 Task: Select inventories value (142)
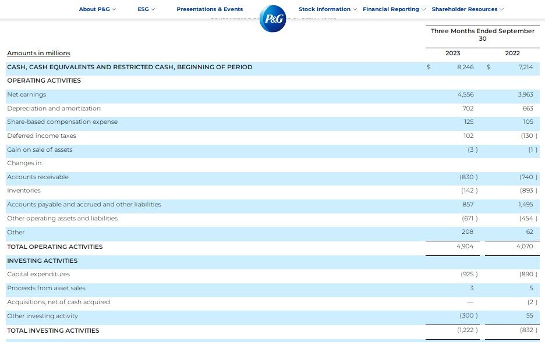tap(469, 191)
